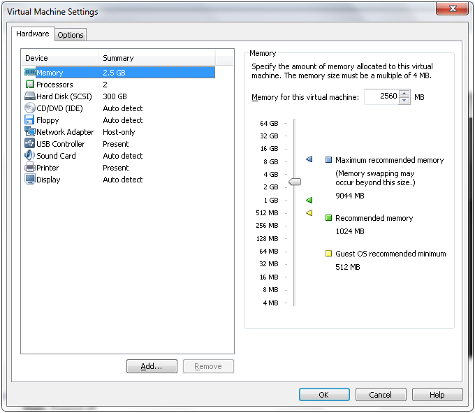Click the 9044 MB maximum memory value
475x413 pixels.
tap(350, 196)
